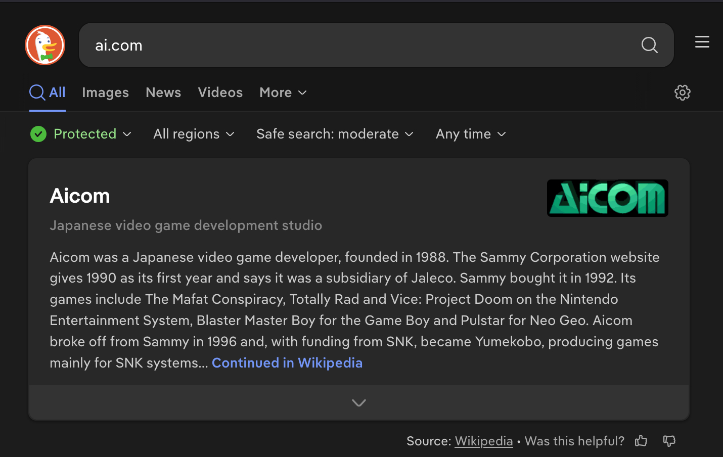Open the Any time filter
This screenshot has height=457, width=723.
(471, 134)
